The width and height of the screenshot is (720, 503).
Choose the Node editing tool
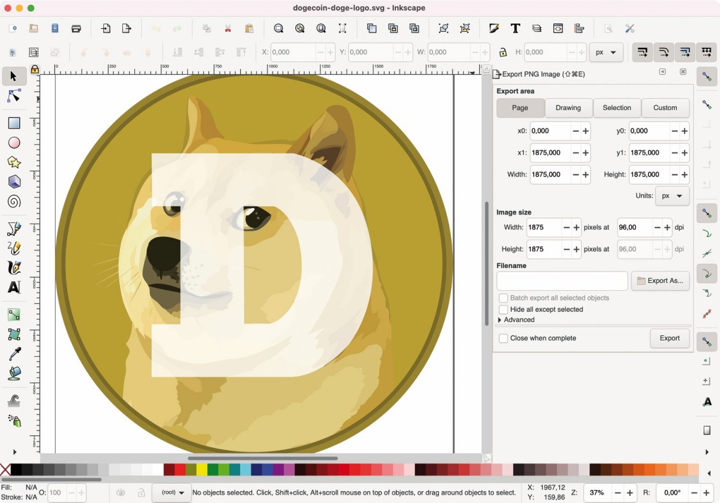pos(14,97)
